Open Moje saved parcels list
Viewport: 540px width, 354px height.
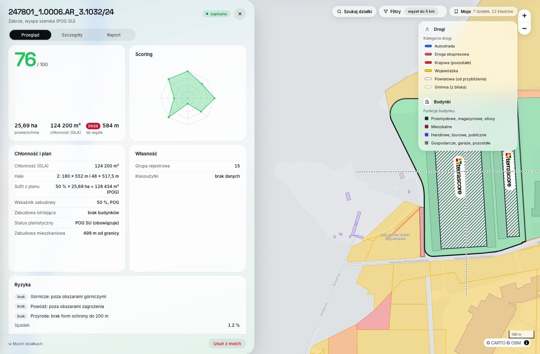pos(483,11)
